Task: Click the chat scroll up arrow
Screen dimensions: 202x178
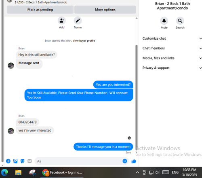Action: pyautogui.click(x=137, y=18)
